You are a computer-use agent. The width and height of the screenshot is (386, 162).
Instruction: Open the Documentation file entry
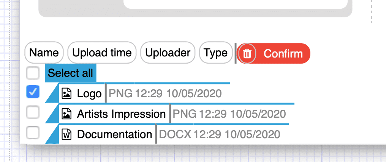click(114, 134)
